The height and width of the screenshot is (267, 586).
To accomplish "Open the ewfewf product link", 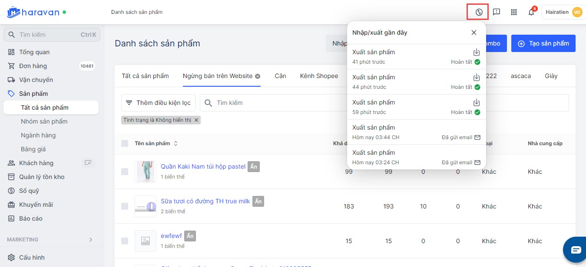I will 171,236.
